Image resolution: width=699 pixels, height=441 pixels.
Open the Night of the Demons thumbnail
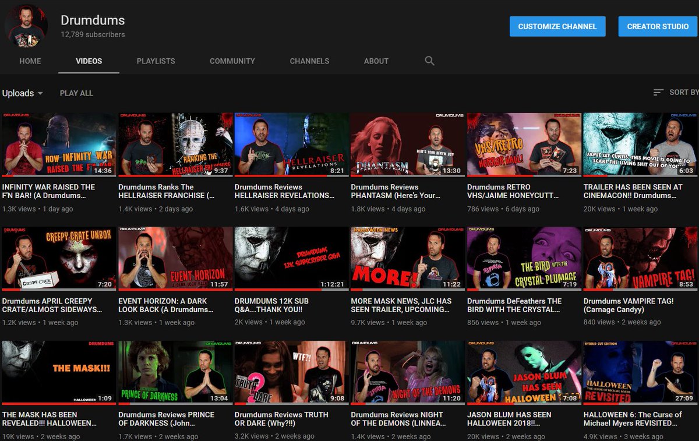(408, 373)
